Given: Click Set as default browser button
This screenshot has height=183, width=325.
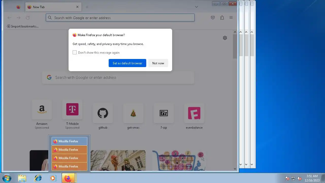Looking at the screenshot, I should click(x=127, y=63).
